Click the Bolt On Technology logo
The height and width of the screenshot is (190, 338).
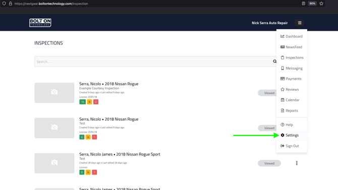(x=40, y=23)
